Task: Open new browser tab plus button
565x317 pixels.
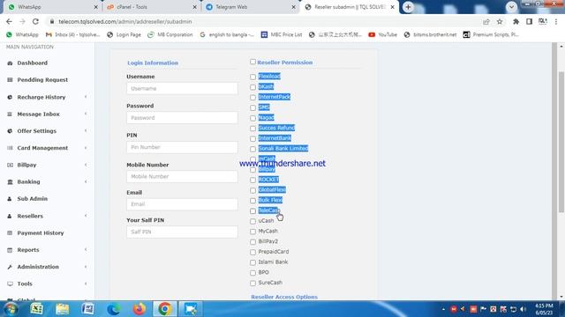Action: 408,7
